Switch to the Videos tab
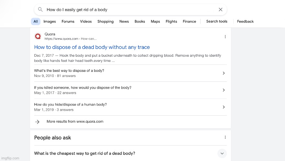 click(x=86, y=22)
